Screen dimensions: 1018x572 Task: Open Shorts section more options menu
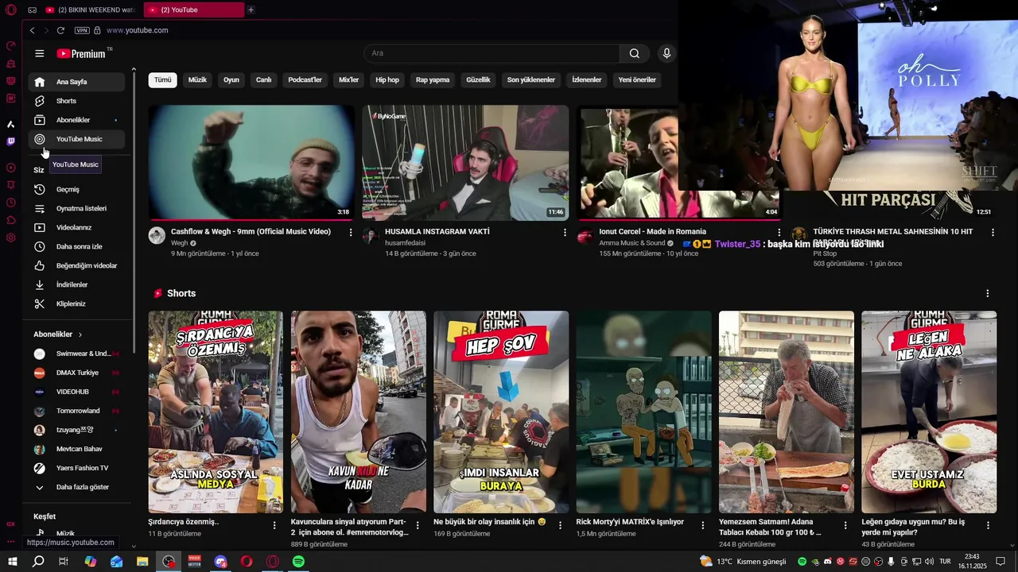click(988, 293)
